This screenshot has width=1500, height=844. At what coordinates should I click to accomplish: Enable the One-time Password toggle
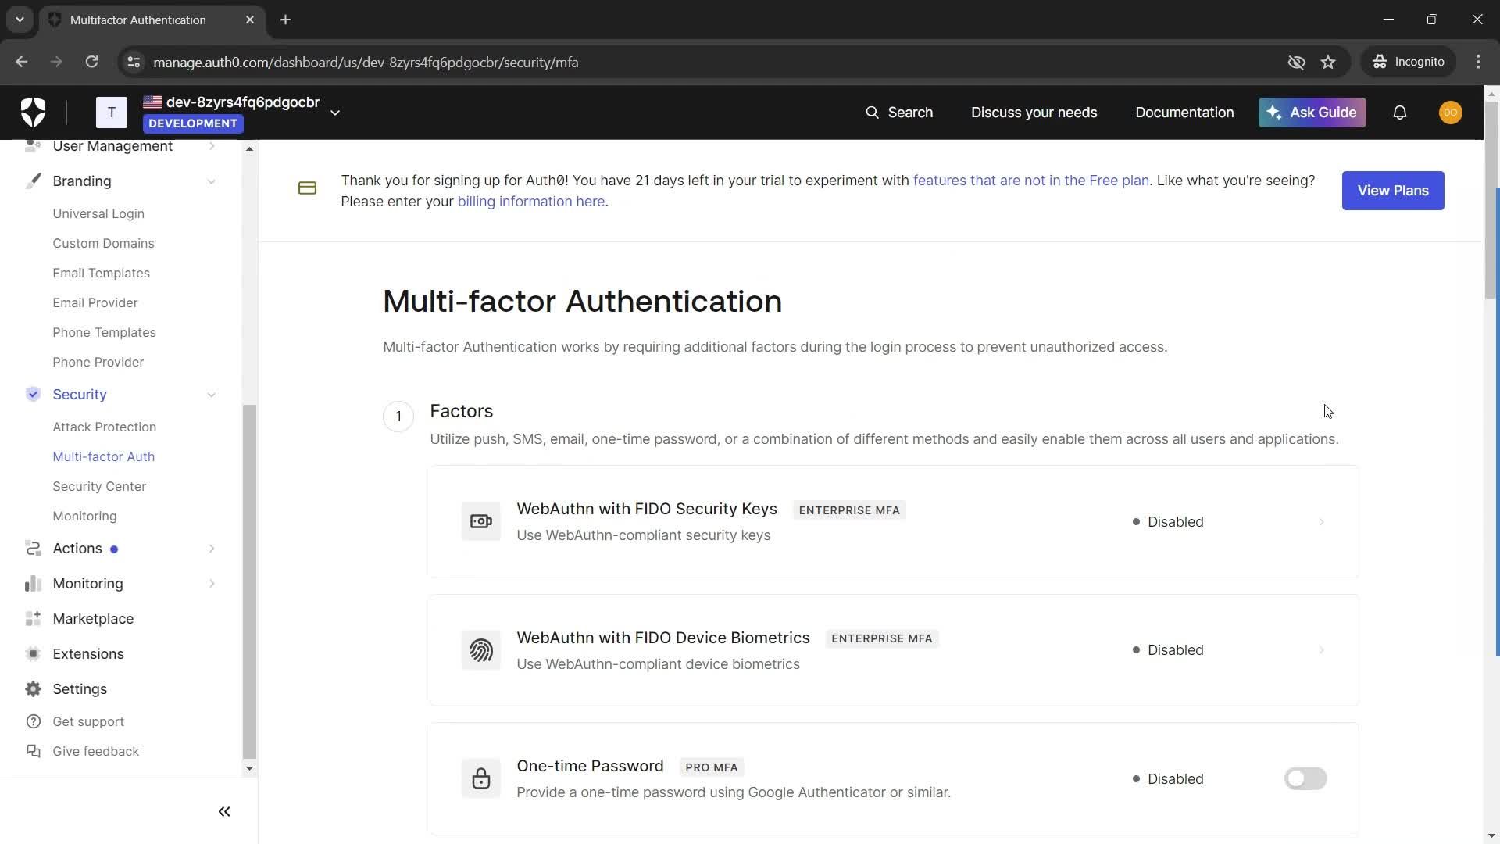pyautogui.click(x=1305, y=778)
